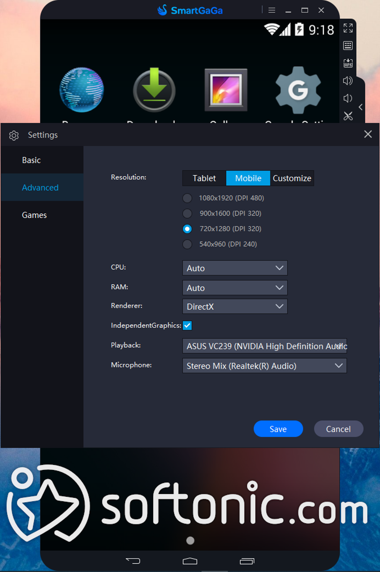Screen dimensions: 380x572
Task: Select 900x1600 (DPI 320) resolution
Action: (x=222, y=213)
